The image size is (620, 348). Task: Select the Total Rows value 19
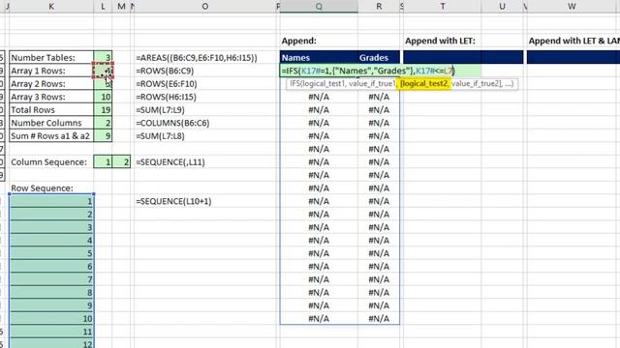click(x=103, y=109)
